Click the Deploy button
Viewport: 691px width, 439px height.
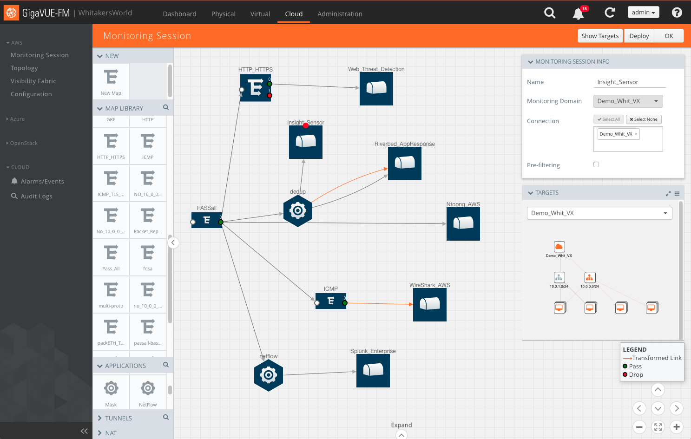(638, 35)
